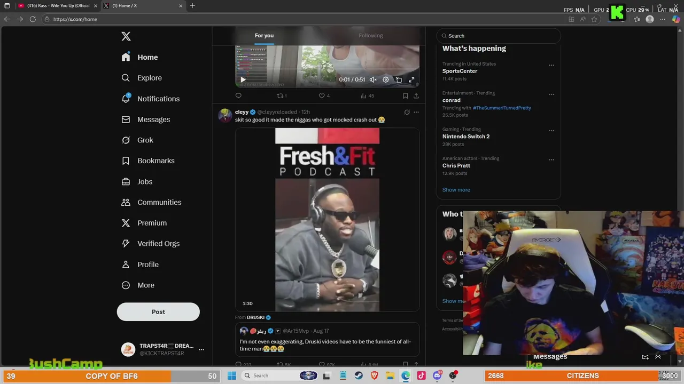
Task: Open more options on cleyy's post
Action: (x=416, y=112)
